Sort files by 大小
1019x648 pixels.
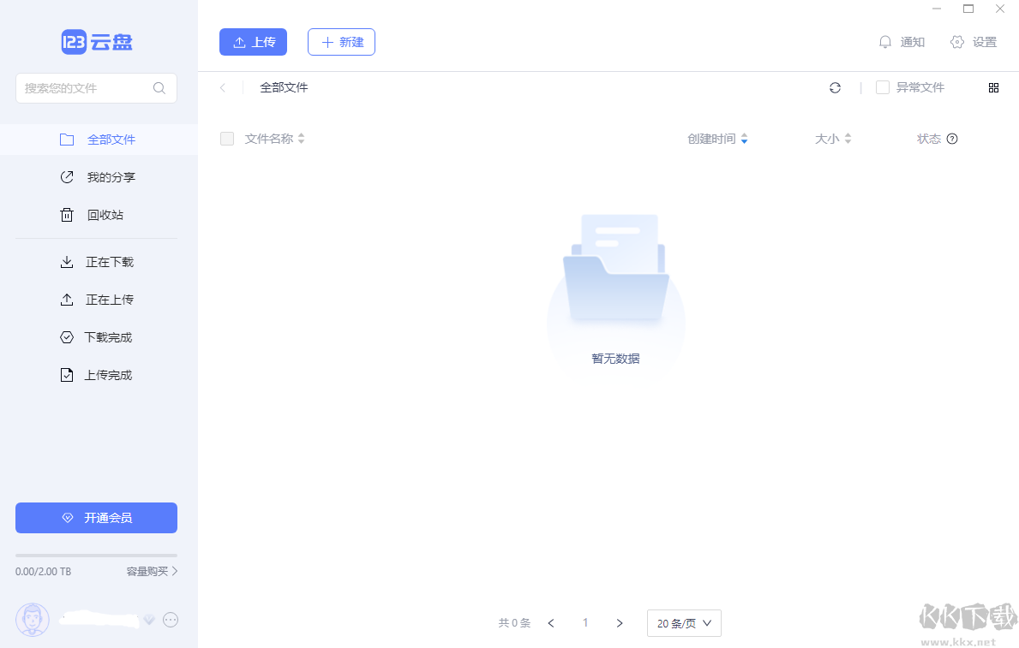coord(831,138)
